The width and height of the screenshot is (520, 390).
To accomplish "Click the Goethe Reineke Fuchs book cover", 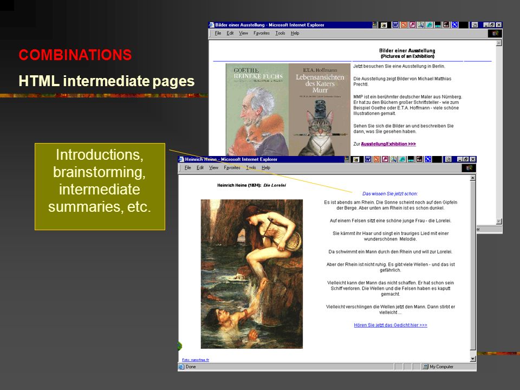I will 257,109.
